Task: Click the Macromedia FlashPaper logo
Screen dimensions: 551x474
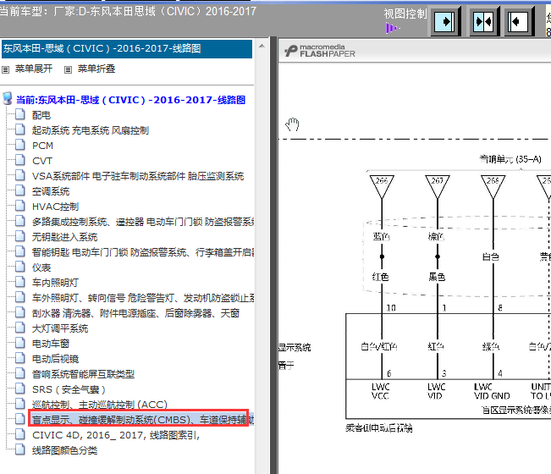Action: point(320,51)
